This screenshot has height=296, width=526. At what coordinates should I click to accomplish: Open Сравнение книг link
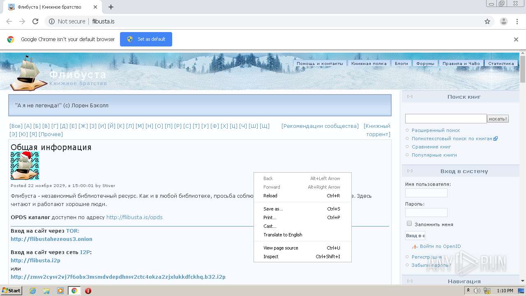431,147
